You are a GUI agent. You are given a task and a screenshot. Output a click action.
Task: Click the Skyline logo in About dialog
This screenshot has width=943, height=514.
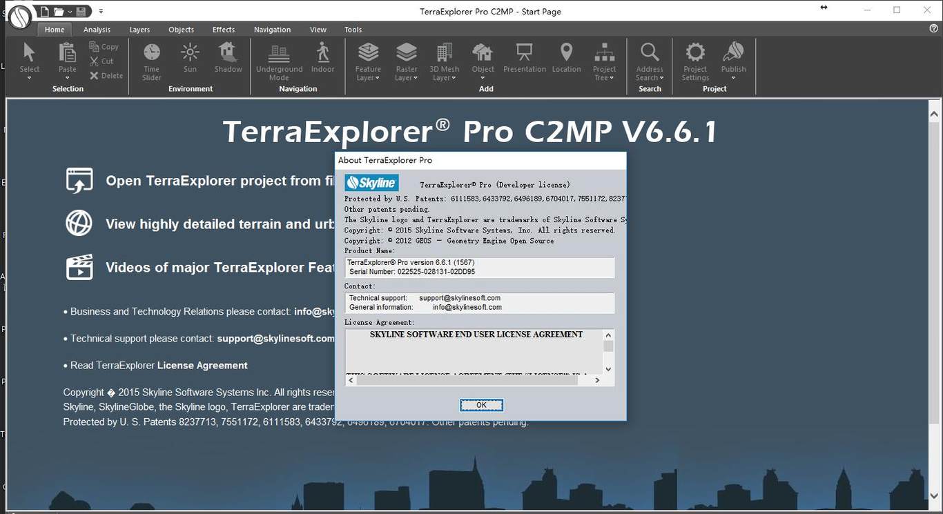[x=371, y=183]
